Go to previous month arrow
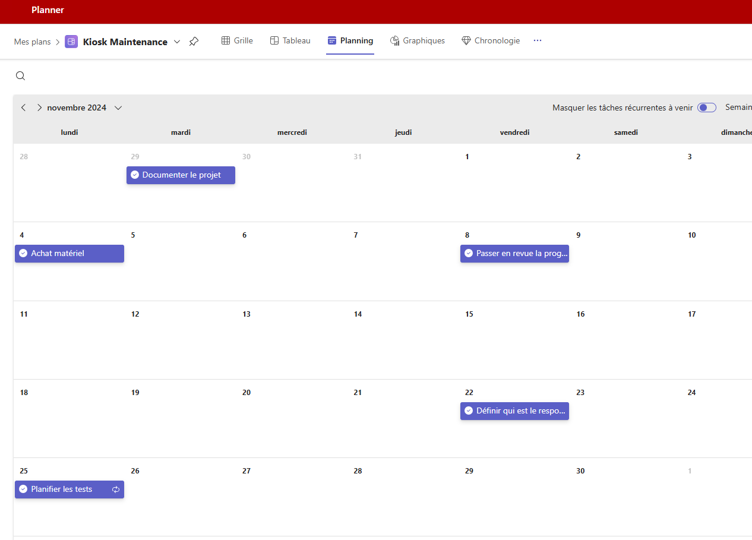Viewport: 752px width, 540px height. (x=23, y=108)
